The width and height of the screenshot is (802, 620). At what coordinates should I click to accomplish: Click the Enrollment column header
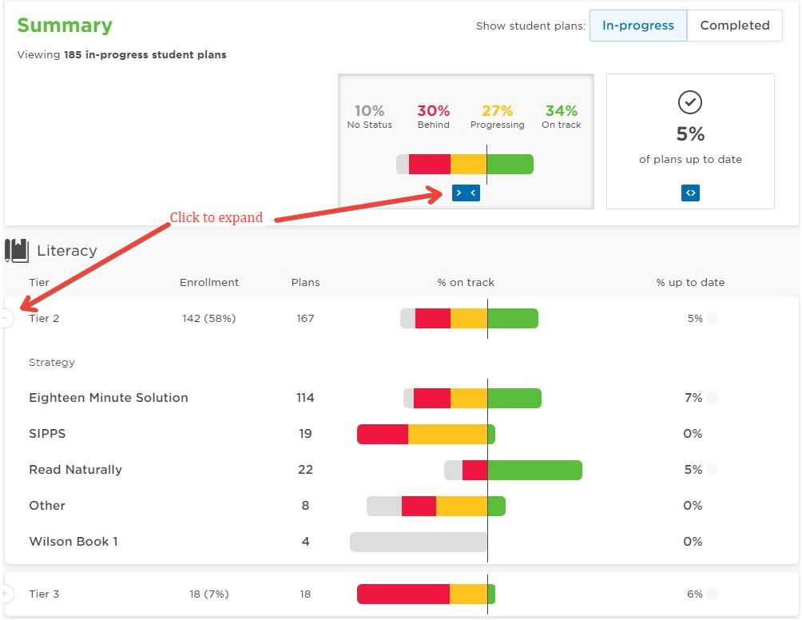point(209,282)
